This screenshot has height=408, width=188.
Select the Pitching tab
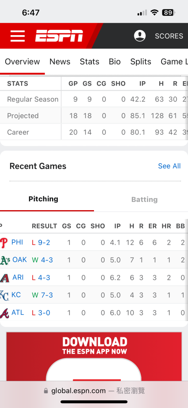pyautogui.click(x=44, y=199)
